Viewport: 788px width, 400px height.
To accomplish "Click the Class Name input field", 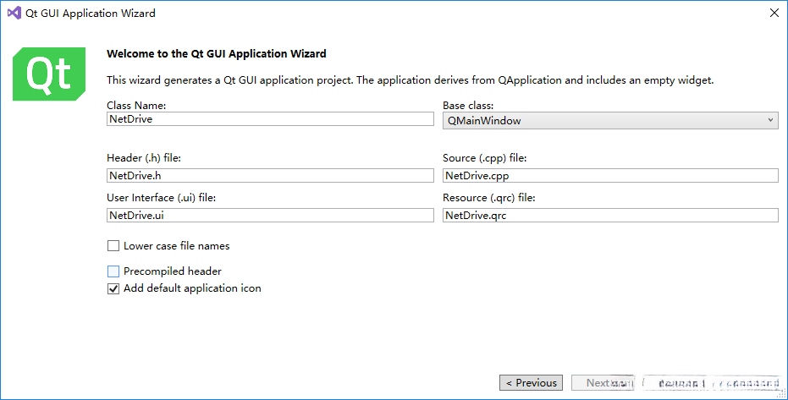I will (270, 120).
